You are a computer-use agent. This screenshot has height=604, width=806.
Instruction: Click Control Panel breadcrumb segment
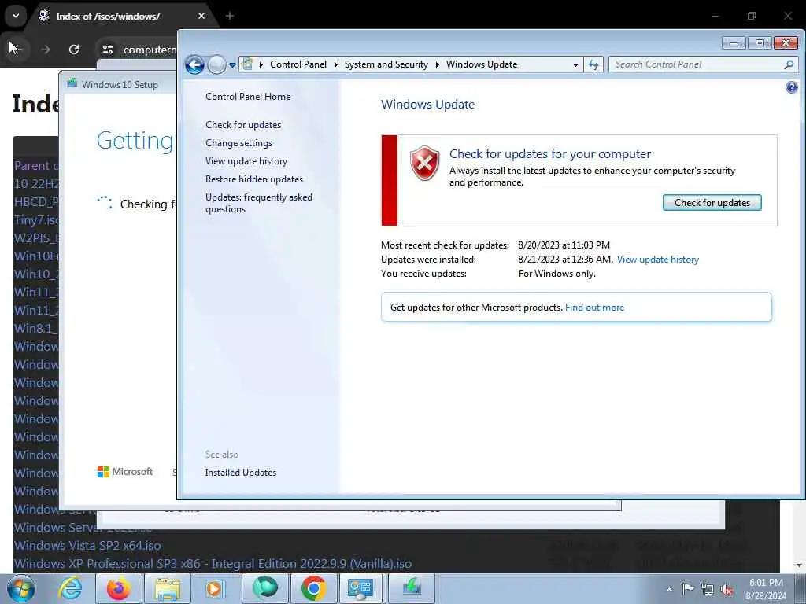[x=298, y=64]
